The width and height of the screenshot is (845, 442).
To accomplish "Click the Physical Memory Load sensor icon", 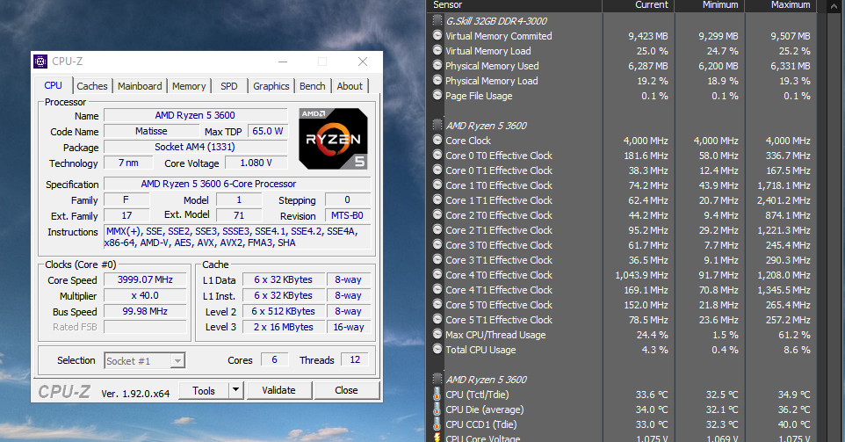I will pyautogui.click(x=437, y=80).
